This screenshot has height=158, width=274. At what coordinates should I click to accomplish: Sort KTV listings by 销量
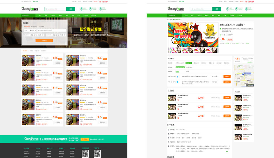pyautogui.click(x=37, y=51)
